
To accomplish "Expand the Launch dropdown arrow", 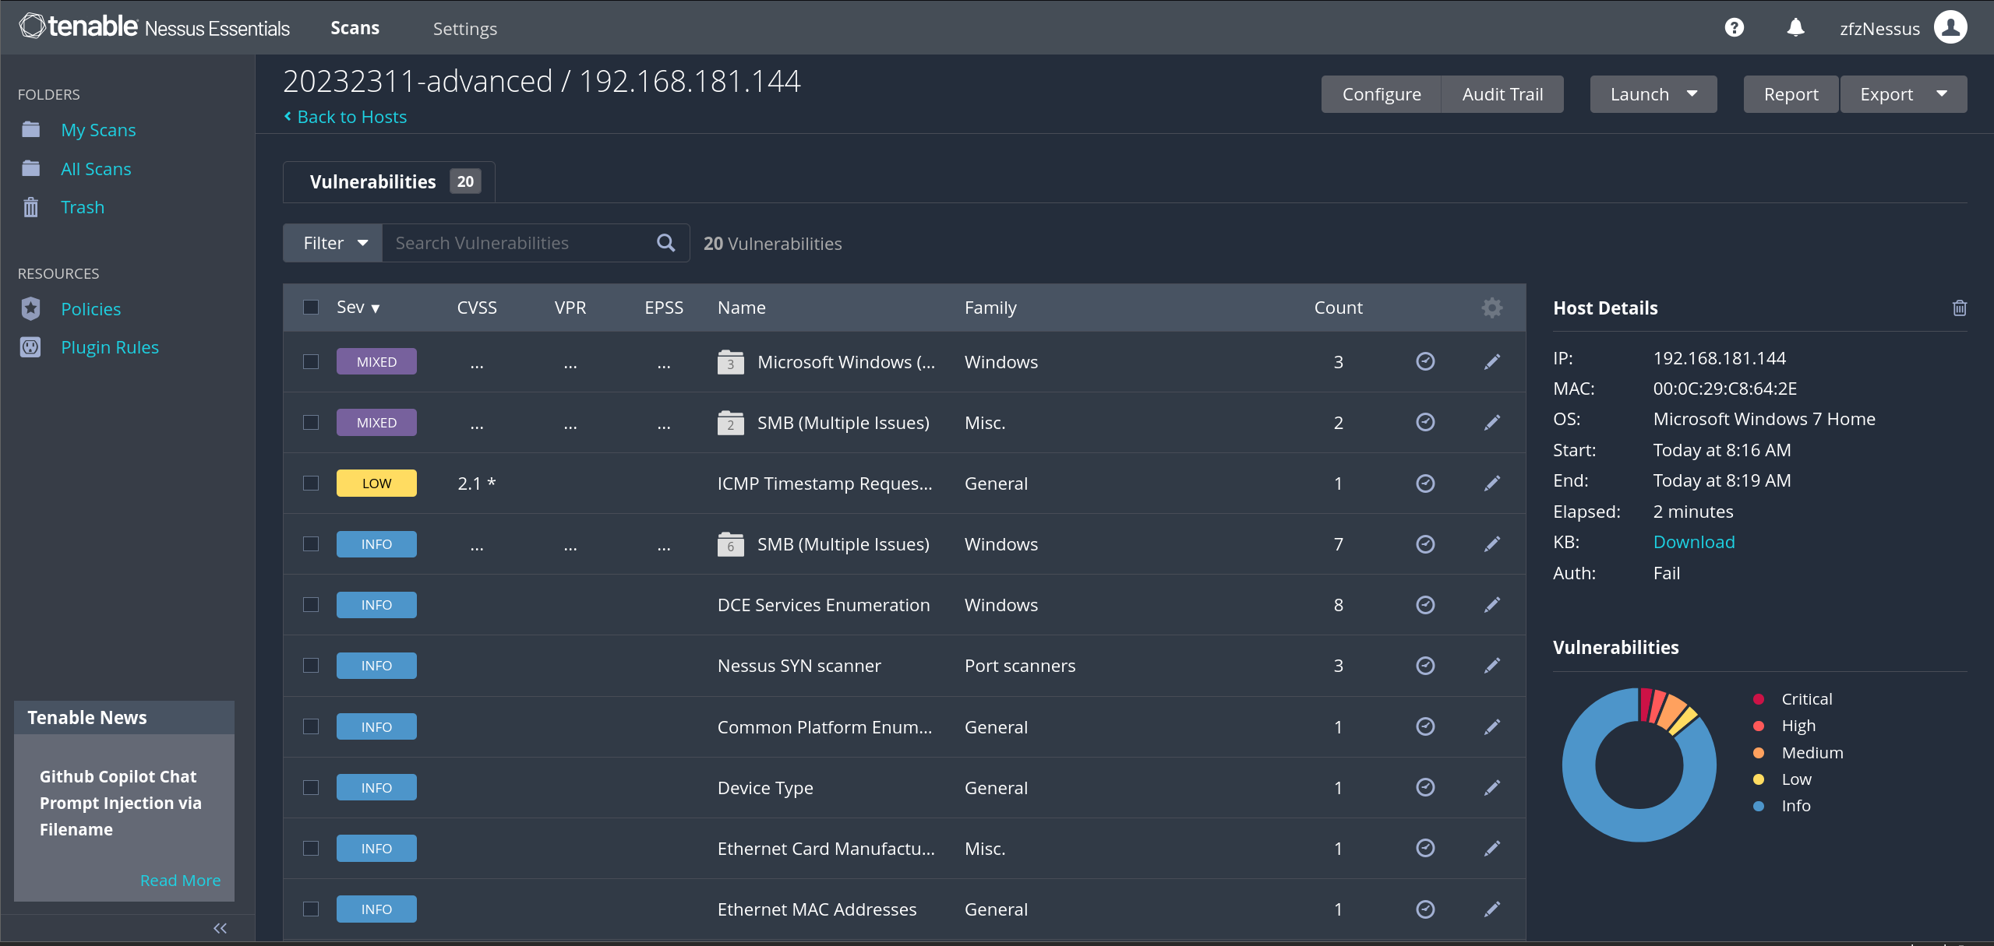I will tap(1692, 94).
